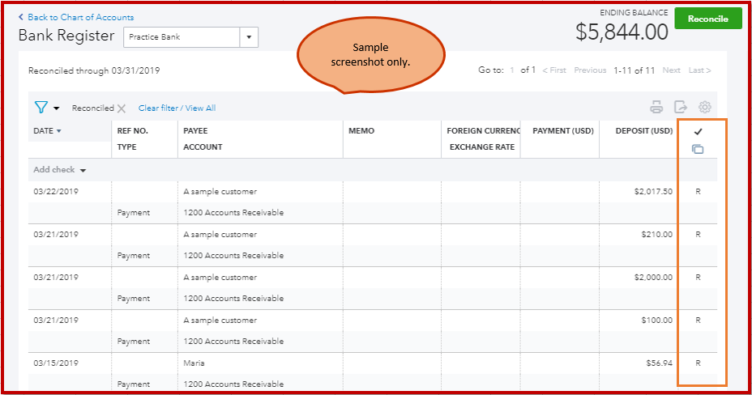Click R status on the $2,000.00 row
The image size is (752, 395).
698,277
